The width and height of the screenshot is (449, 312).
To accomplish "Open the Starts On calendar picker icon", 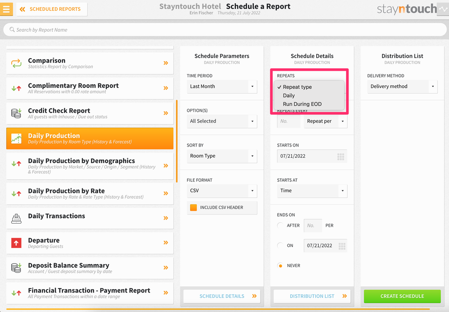I will click(341, 156).
